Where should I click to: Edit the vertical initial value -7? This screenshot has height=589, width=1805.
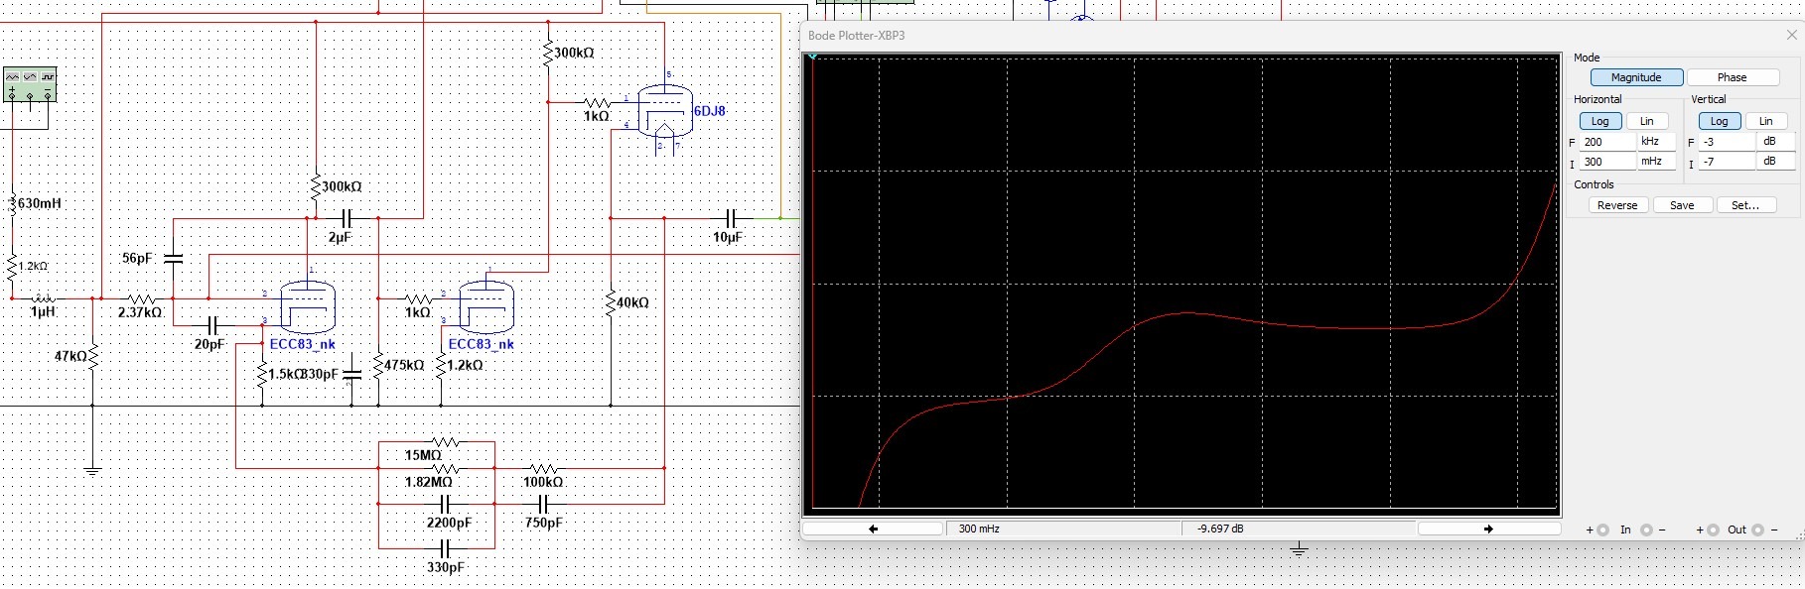tap(1727, 162)
